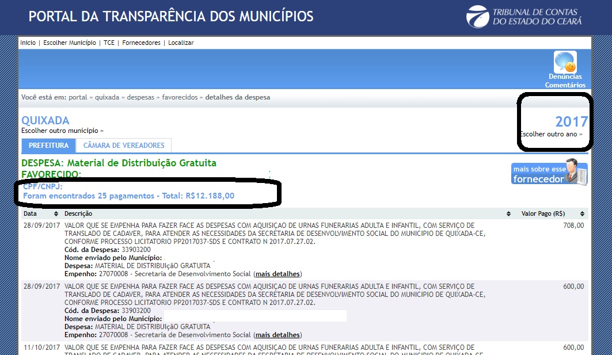Click Localizar in the top navigation
The height and width of the screenshot is (355, 612).
pyautogui.click(x=181, y=43)
